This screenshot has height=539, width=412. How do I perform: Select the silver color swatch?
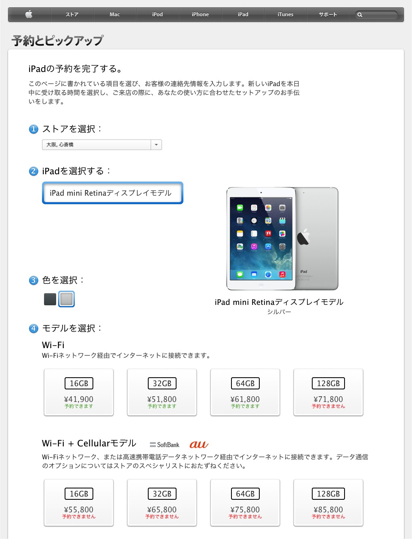66,299
